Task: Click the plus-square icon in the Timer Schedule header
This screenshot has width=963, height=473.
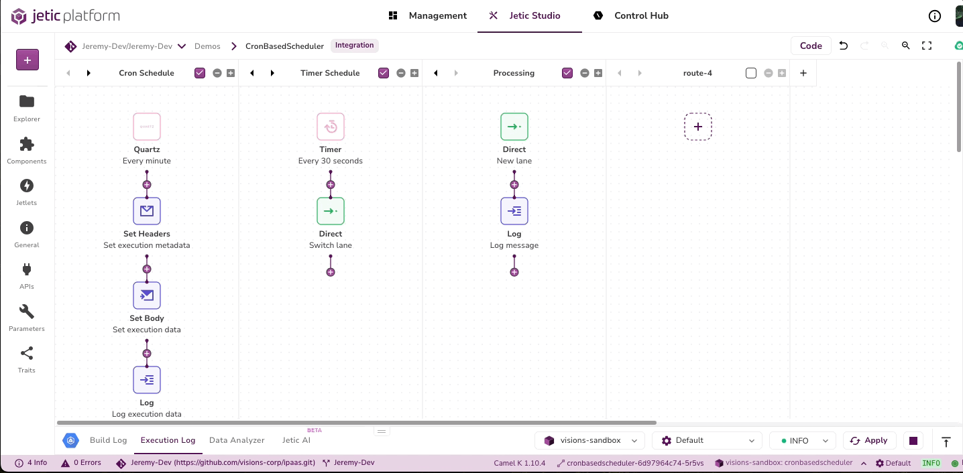Action: click(414, 73)
